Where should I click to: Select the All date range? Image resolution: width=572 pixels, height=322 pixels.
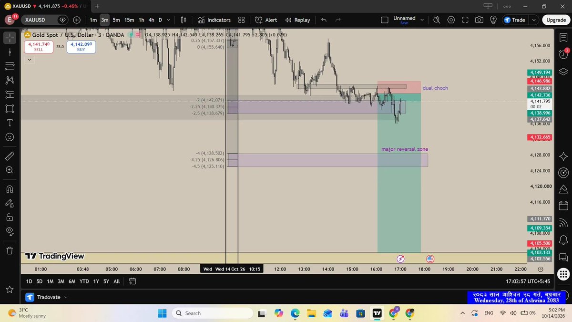tap(117, 281)
